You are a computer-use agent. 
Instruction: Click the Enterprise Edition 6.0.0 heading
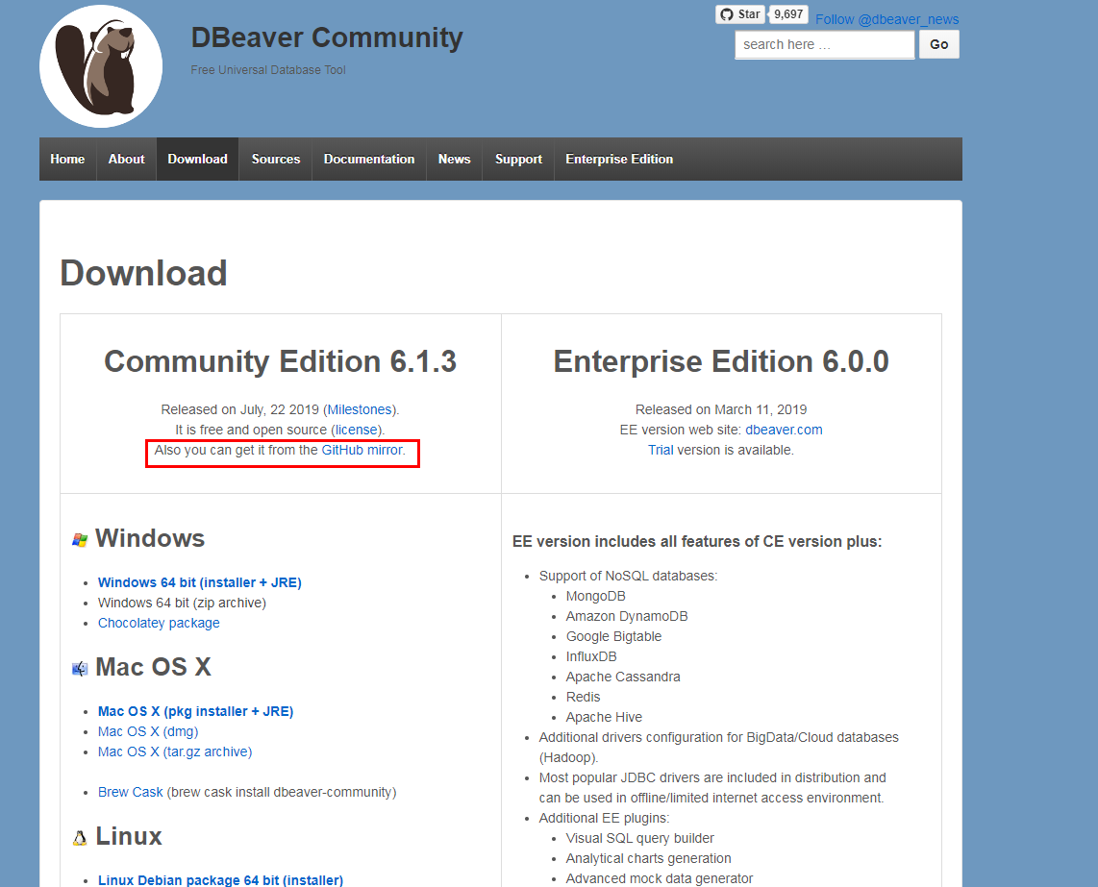click(721, 361)
